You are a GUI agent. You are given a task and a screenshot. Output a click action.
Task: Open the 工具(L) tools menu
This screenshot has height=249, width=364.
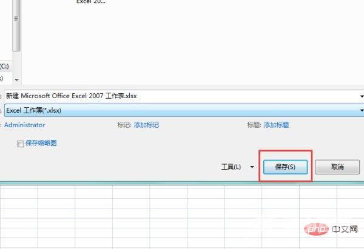click(231, 167)
